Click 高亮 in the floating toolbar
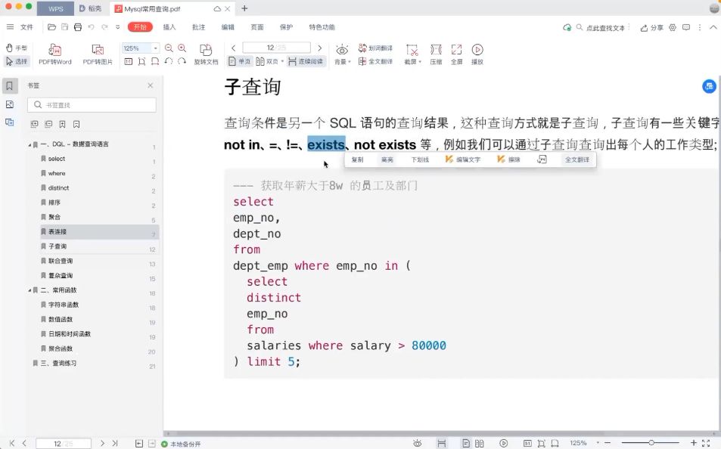This screenshot has width=721, height=449. click(388, 159)
